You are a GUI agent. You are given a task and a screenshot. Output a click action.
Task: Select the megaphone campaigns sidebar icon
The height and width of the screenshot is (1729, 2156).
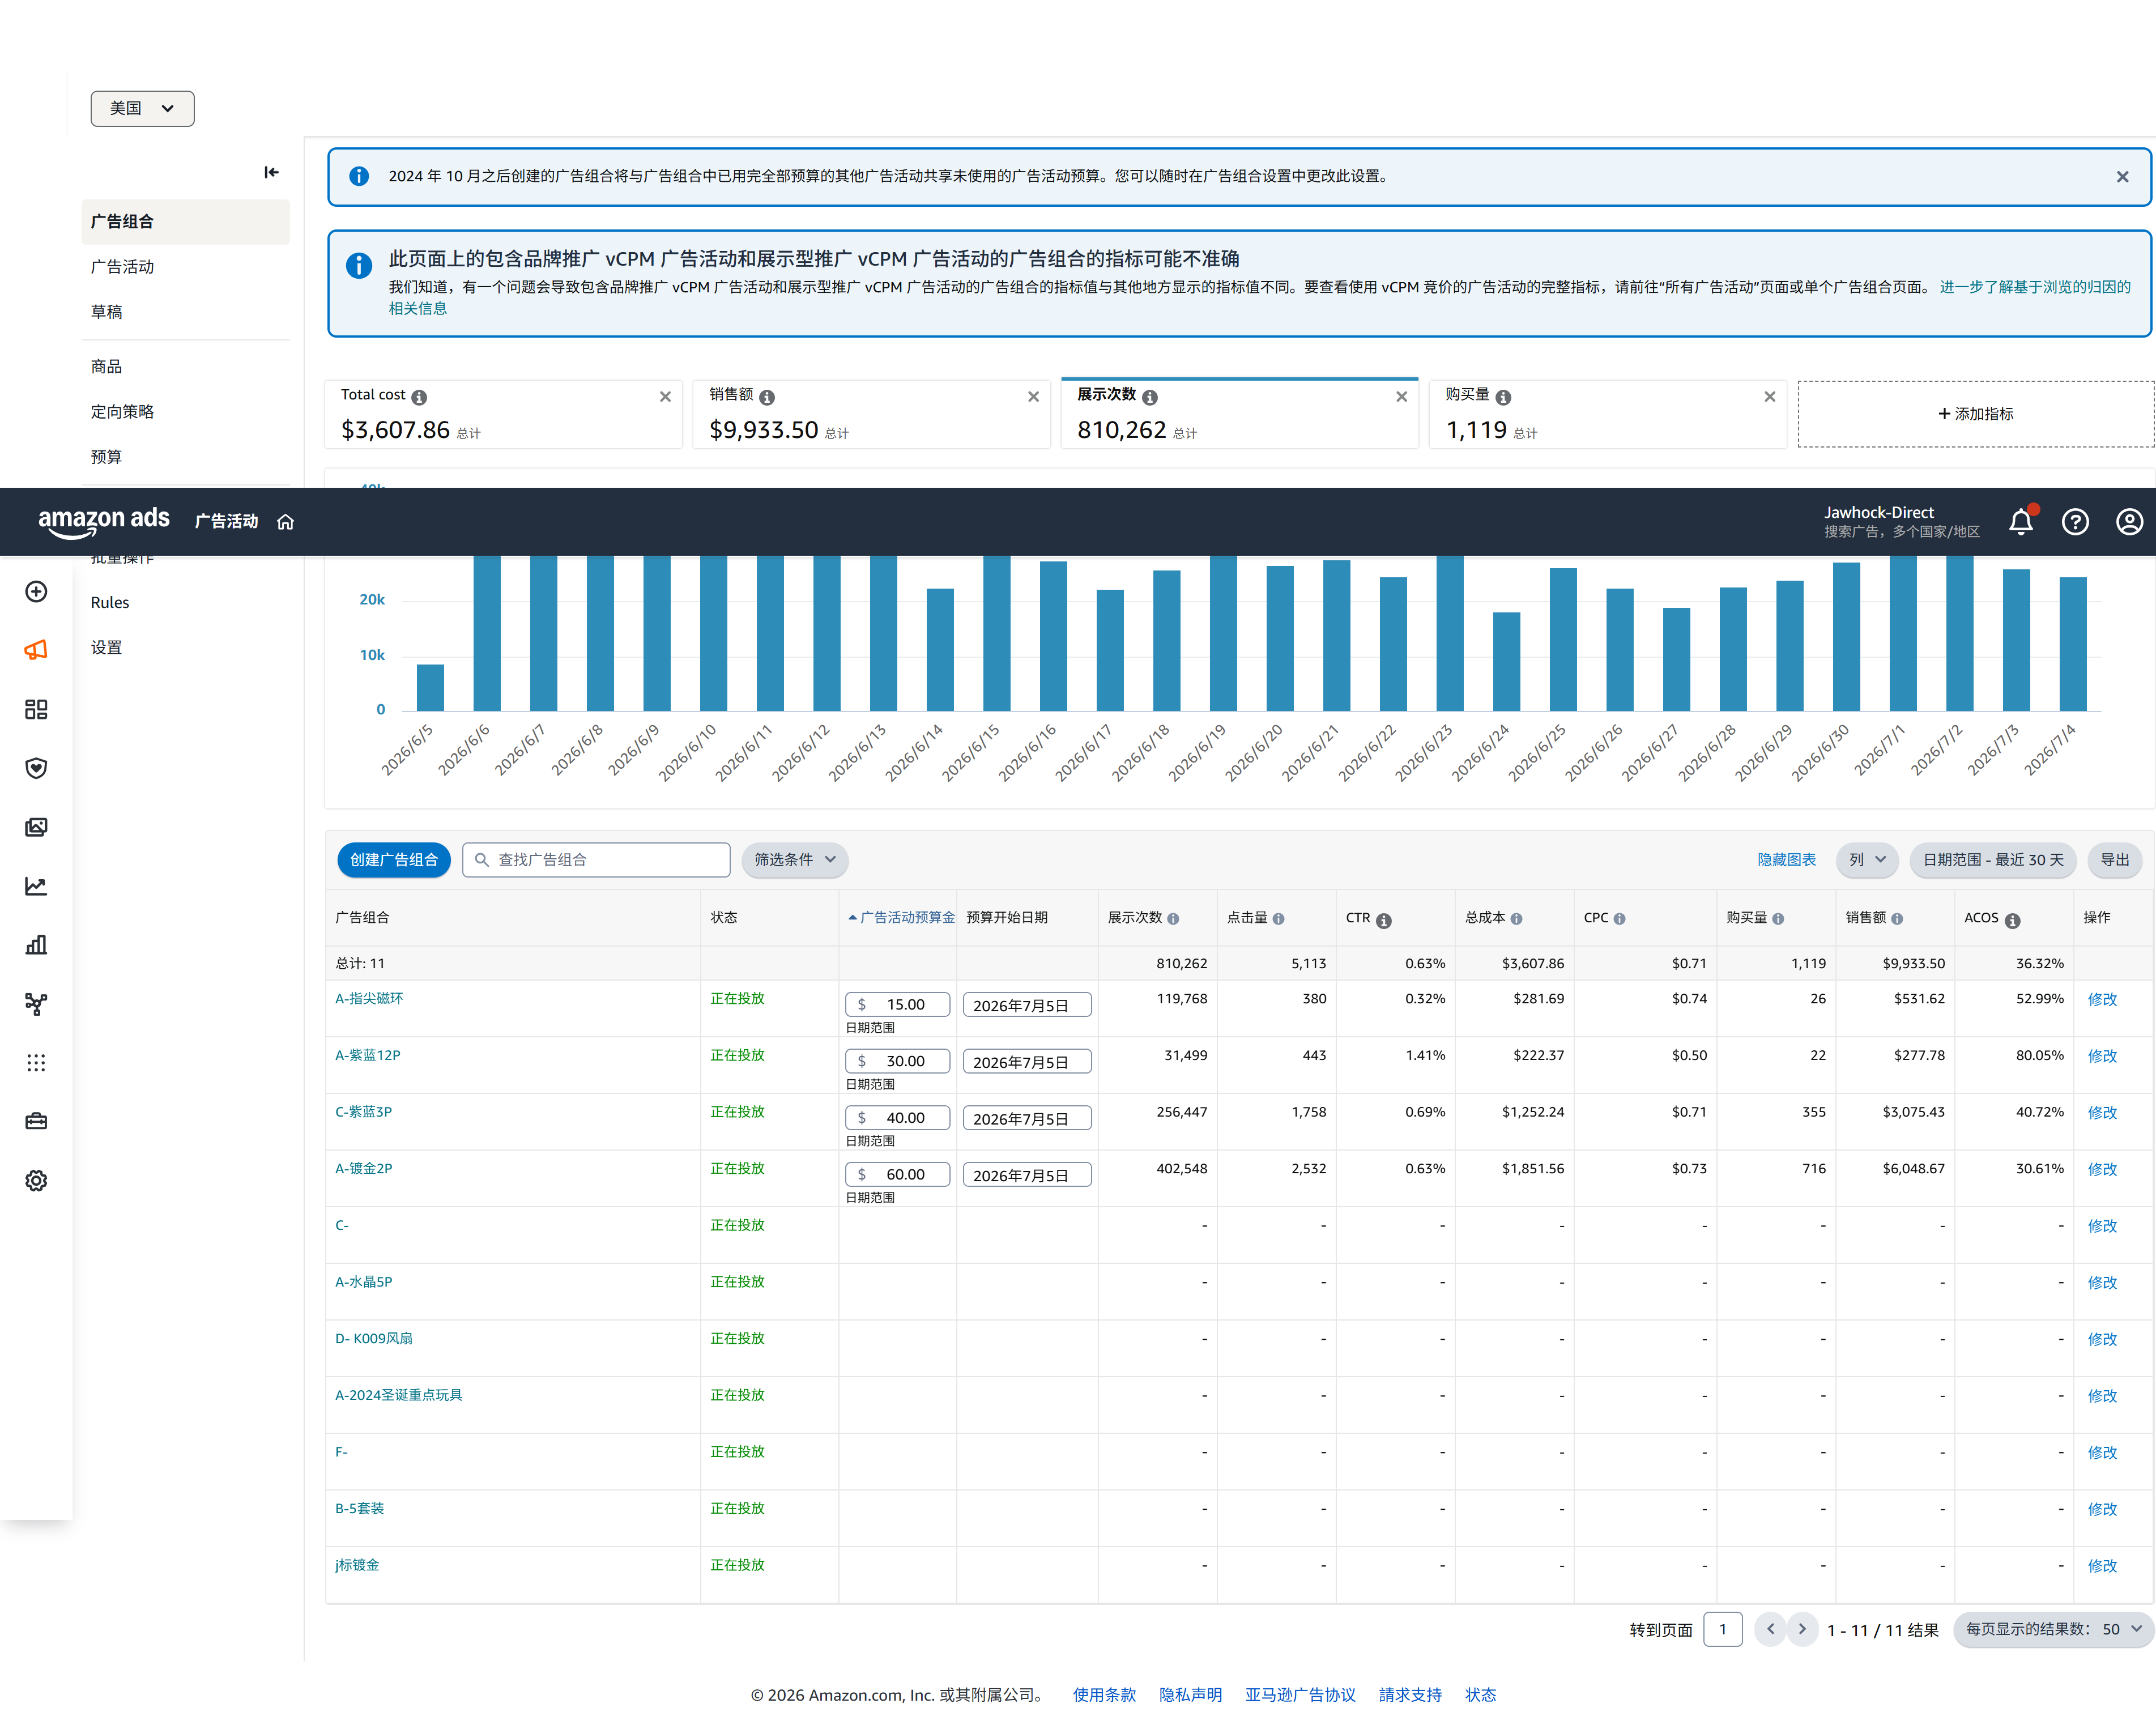click(36, 650)
